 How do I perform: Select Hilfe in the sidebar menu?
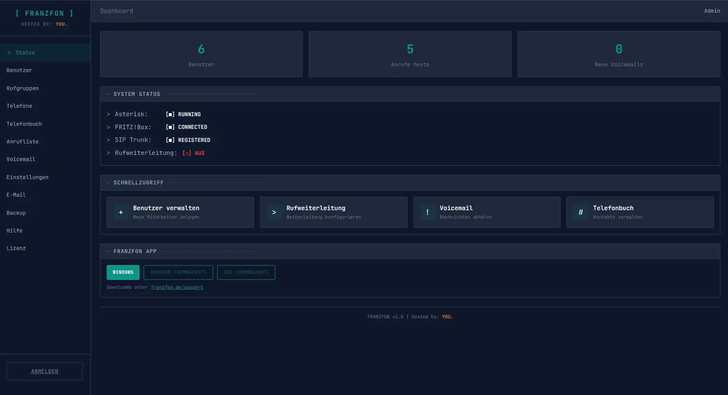click(x=15, y=230)
